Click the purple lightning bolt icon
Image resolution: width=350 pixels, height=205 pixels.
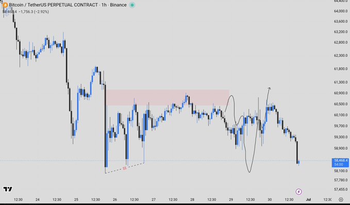coord(298,192)
